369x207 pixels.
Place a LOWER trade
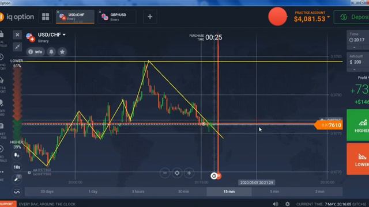358,159
